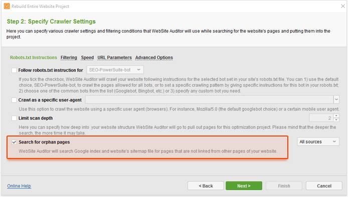This screenshot has width=348, height=197.
Task: Tick the Crawl as a specific user-agent checkbox
Action: [x=14, y=100]
